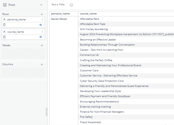Image resolution: width=174 pixels, height=125 pixels.
Task: Delete the persona_name row field
Action: point(4,25)
